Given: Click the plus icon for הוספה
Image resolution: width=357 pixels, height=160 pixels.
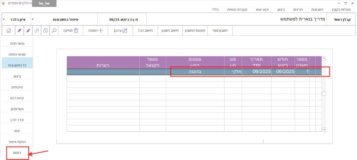Looking at the screenshot, I should (101, 31).
